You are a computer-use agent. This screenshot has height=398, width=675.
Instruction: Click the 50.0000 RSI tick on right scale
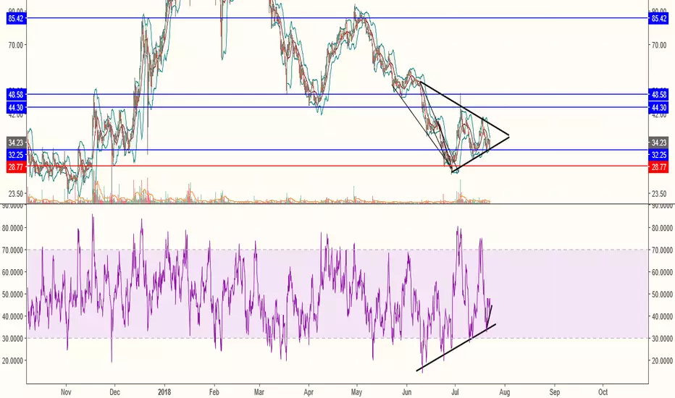point(662,295)
